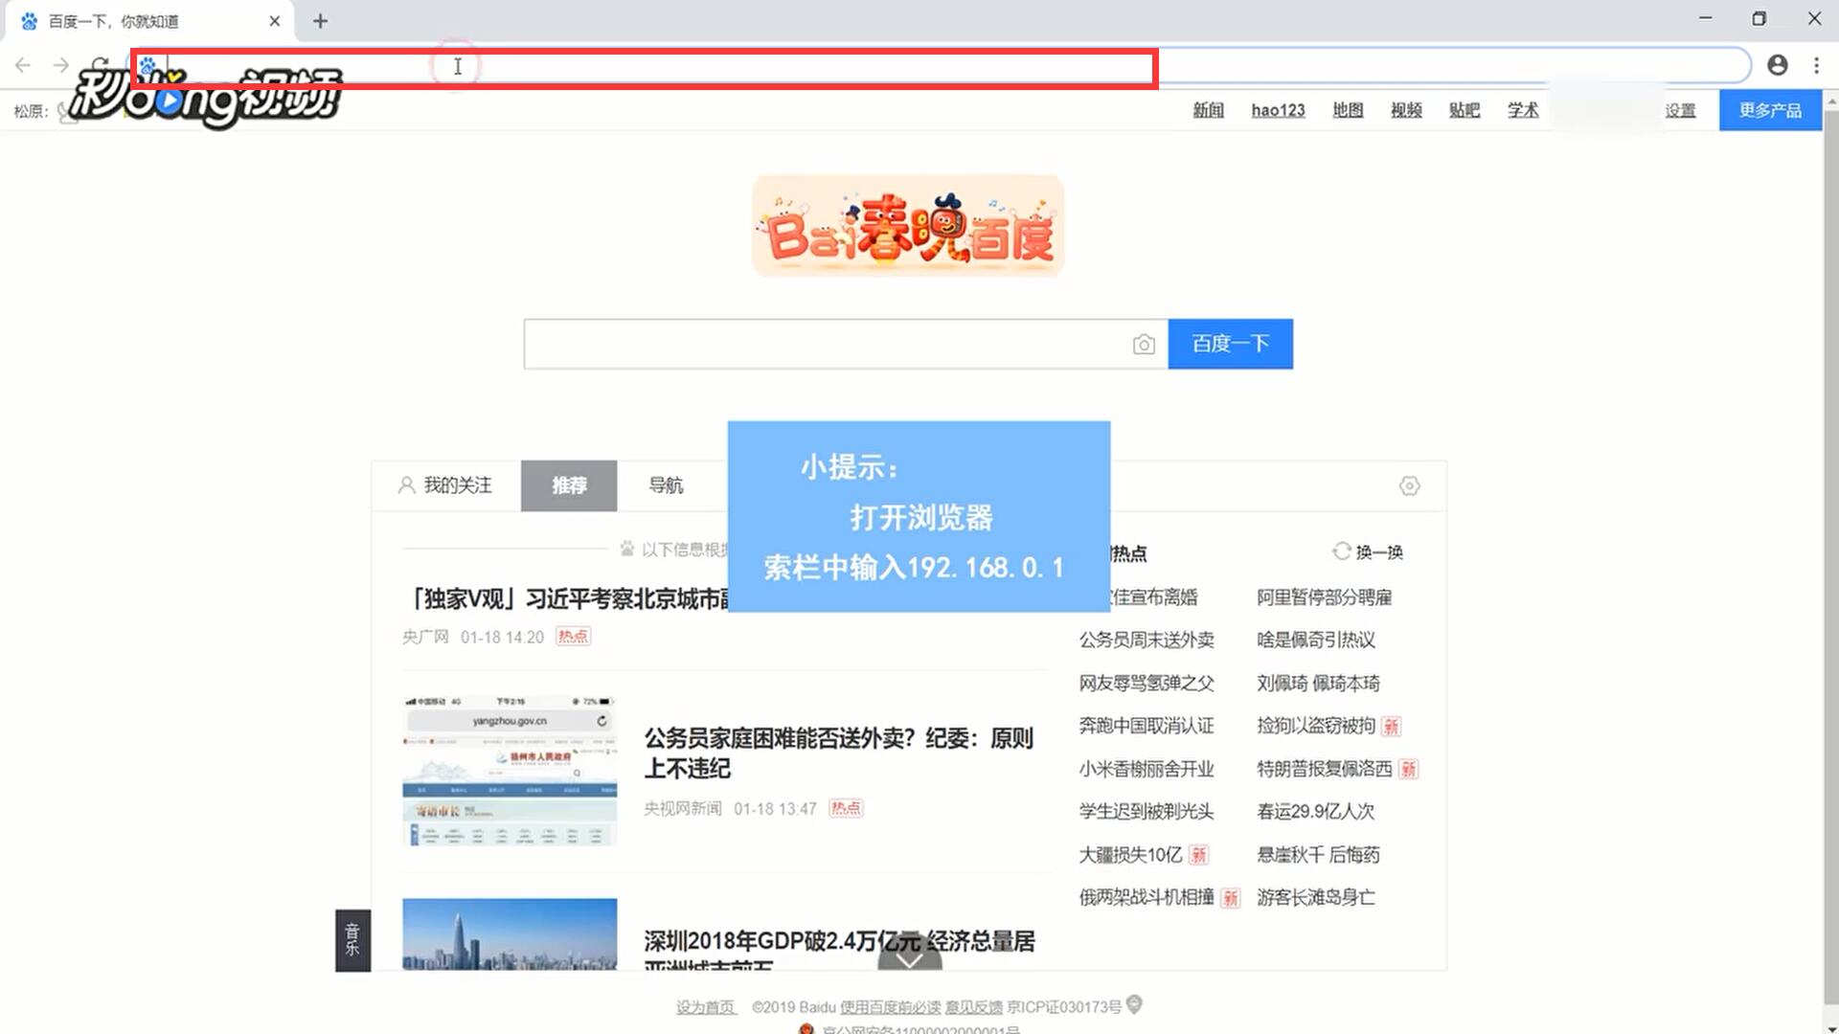Open feed settings gear icon
Viewport: 1839px width, 1034px height.
1409,485
